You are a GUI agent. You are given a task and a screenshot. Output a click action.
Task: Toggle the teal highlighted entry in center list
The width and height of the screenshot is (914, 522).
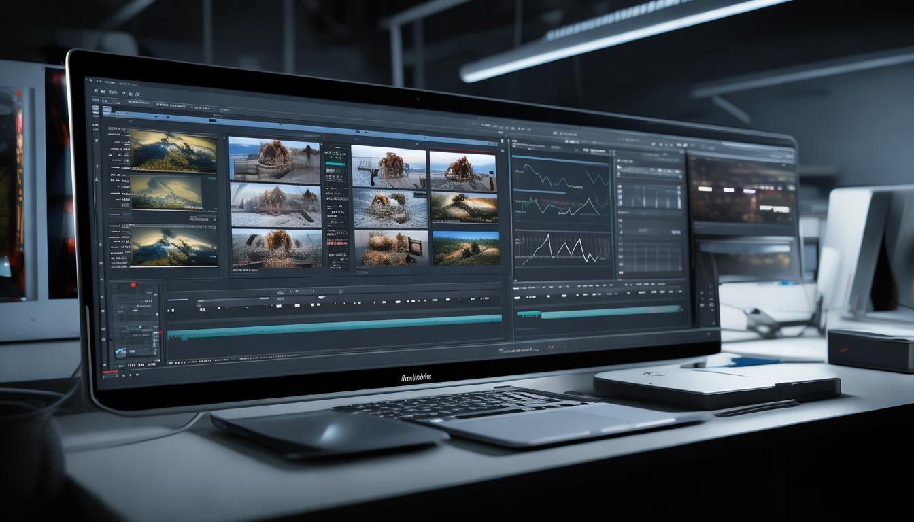[x=336, y=164]
